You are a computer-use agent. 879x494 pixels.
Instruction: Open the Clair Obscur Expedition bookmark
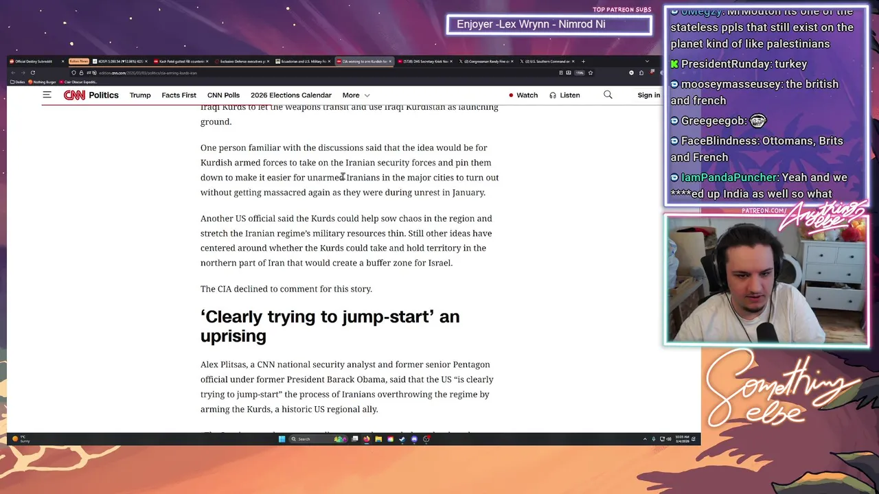(78, 82)
